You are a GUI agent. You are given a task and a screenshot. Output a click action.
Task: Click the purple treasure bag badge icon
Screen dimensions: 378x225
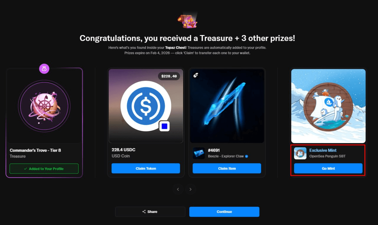44,69
